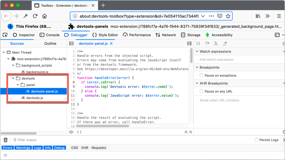This screenshot has height=160, width=285.
Task: Enable Pause on any URL
Action: tap(201, 91)
